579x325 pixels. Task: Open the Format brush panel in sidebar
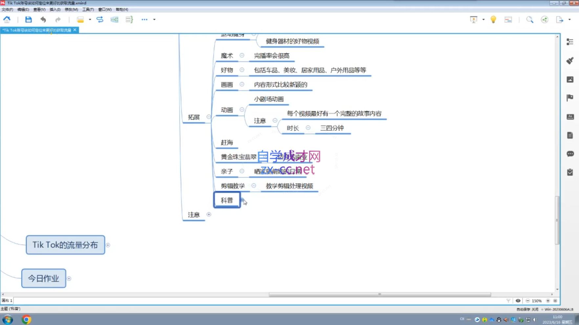(x=570, y=61)
